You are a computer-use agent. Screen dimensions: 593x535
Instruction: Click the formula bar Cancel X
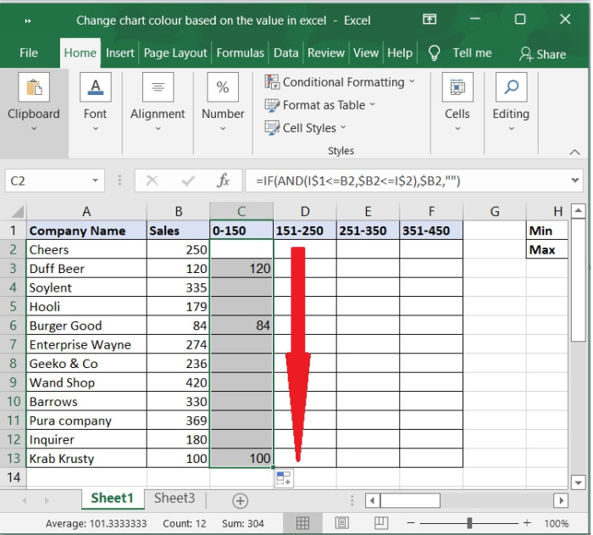coord(152,181)
